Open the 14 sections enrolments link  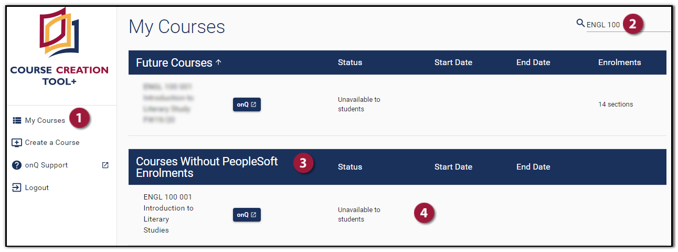616,104
